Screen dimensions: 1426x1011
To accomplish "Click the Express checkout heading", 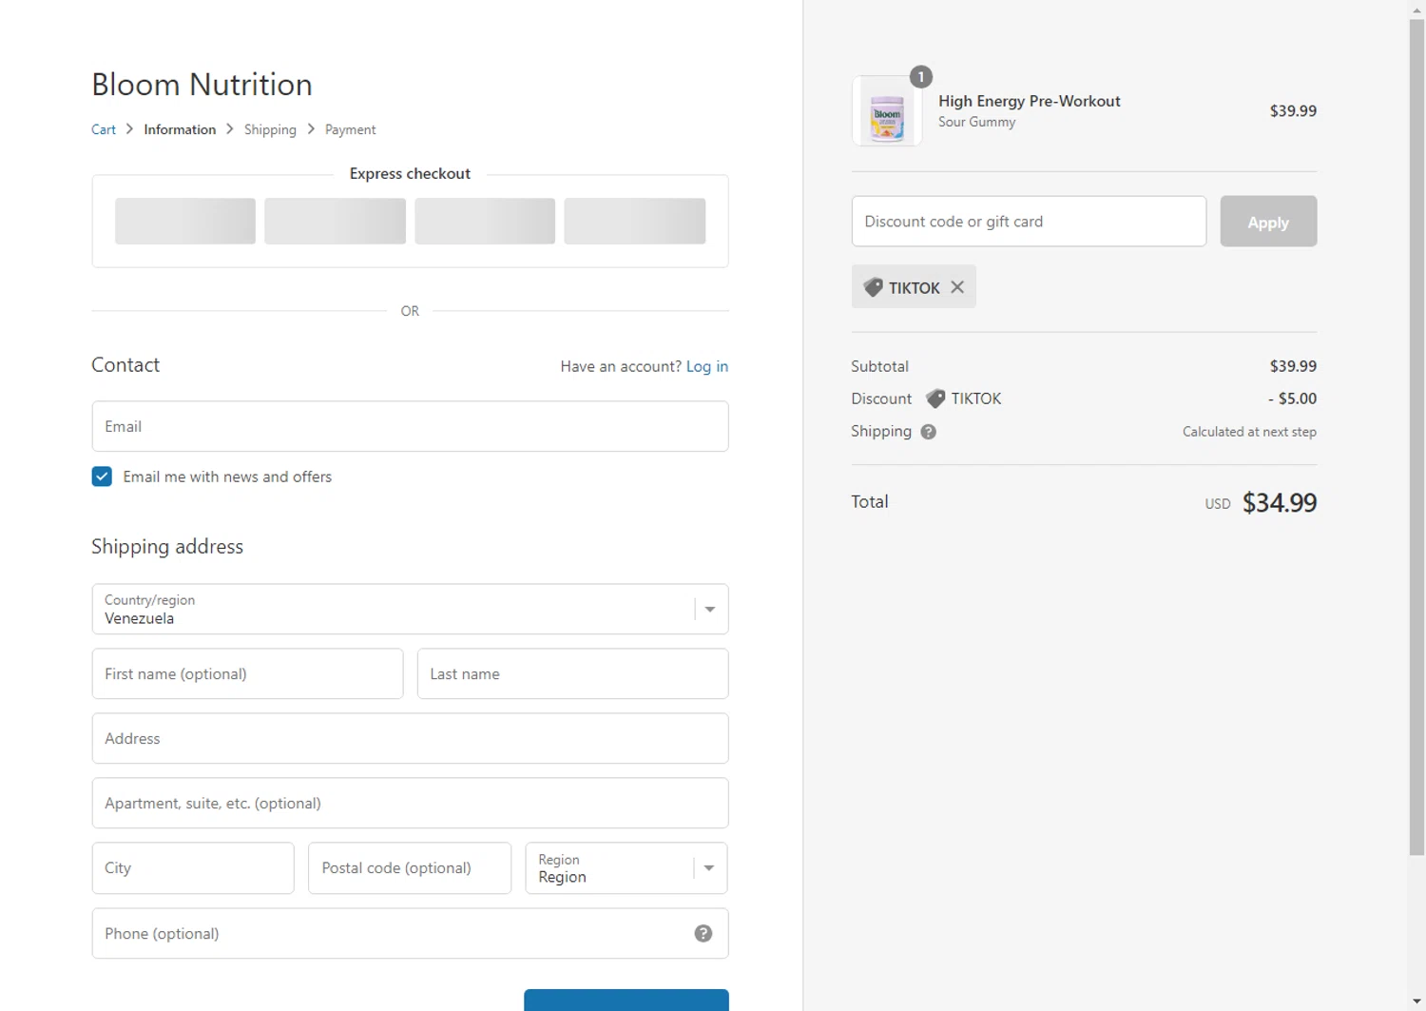I will [x=410, y=173].
